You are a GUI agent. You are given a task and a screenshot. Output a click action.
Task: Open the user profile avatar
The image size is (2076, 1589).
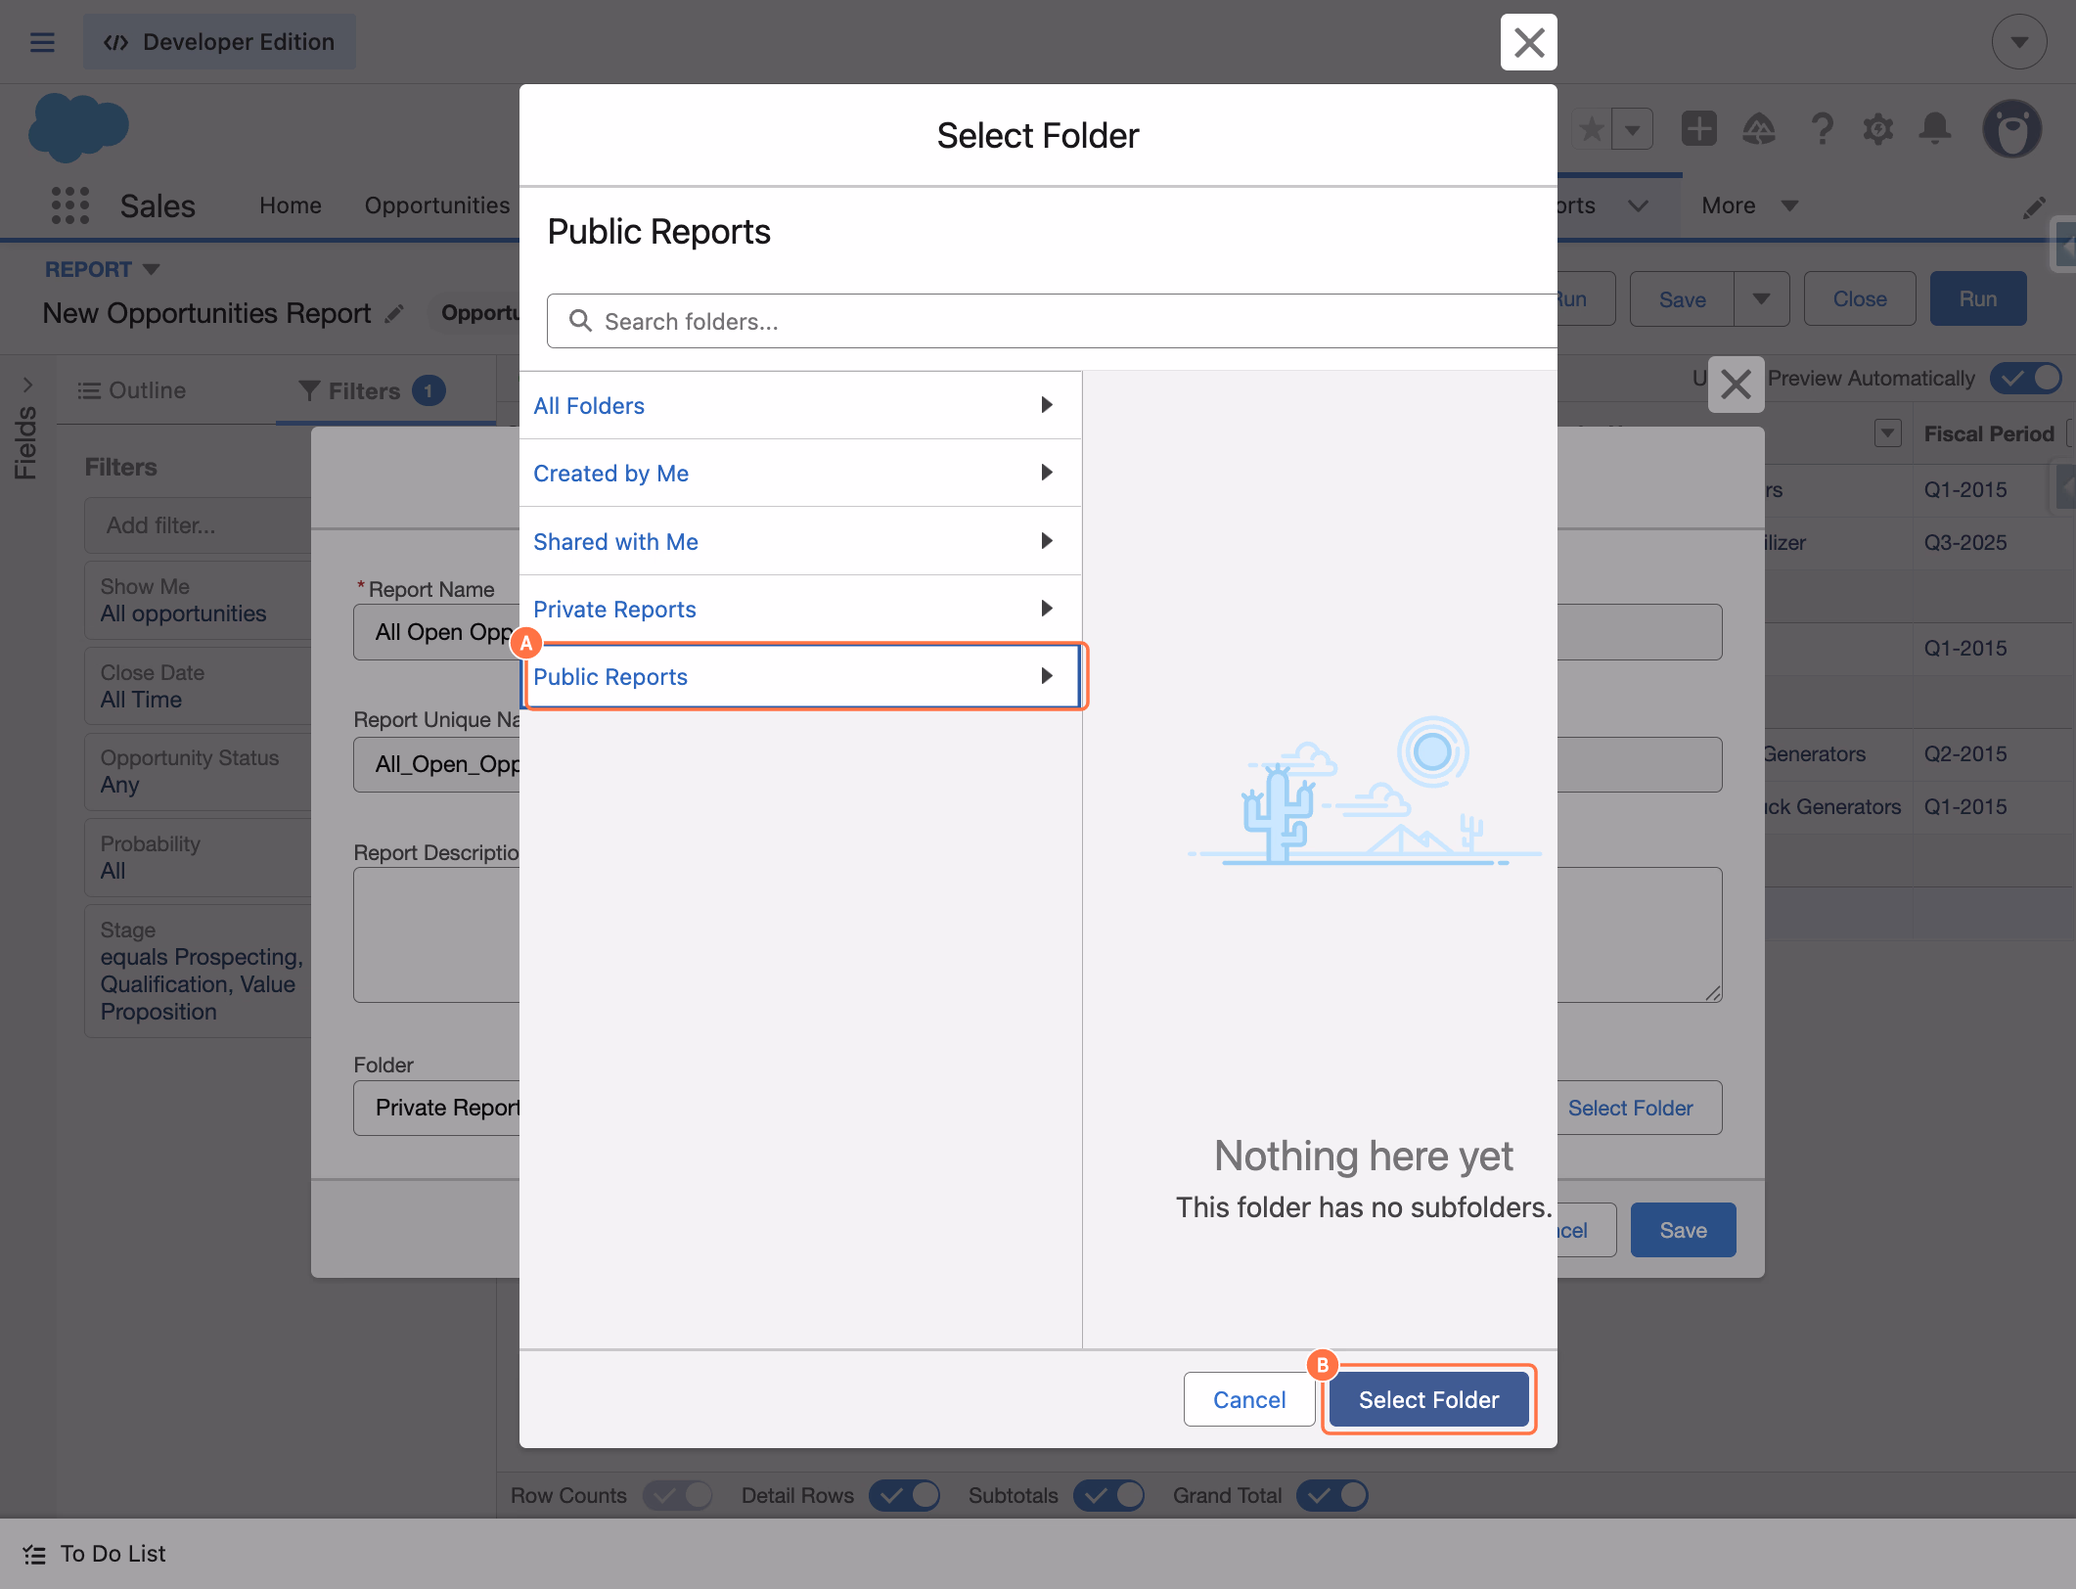2011,128
